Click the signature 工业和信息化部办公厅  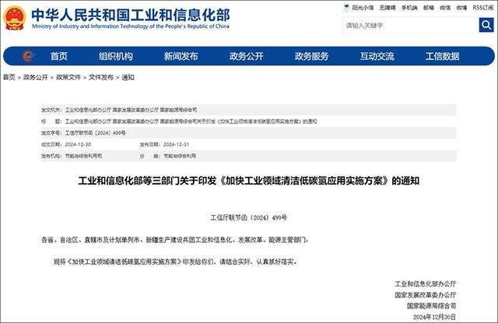(426, 283)
